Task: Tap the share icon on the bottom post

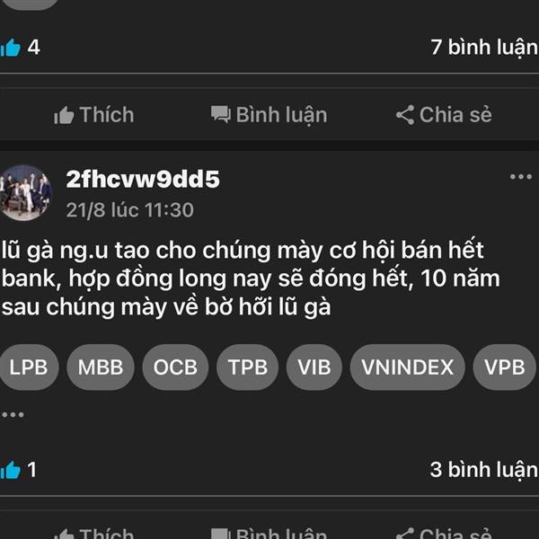Action: tap(406, 534)
